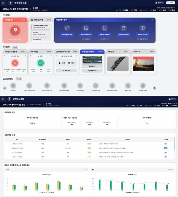Click the scrollbar of today's work process table
Viewport: 178px width, 197px height.
click(174, 144)
